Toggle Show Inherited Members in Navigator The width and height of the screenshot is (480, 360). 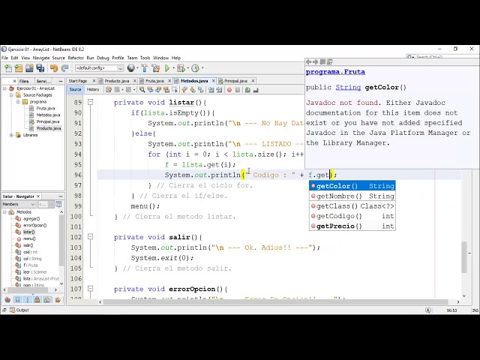(6, 300)
